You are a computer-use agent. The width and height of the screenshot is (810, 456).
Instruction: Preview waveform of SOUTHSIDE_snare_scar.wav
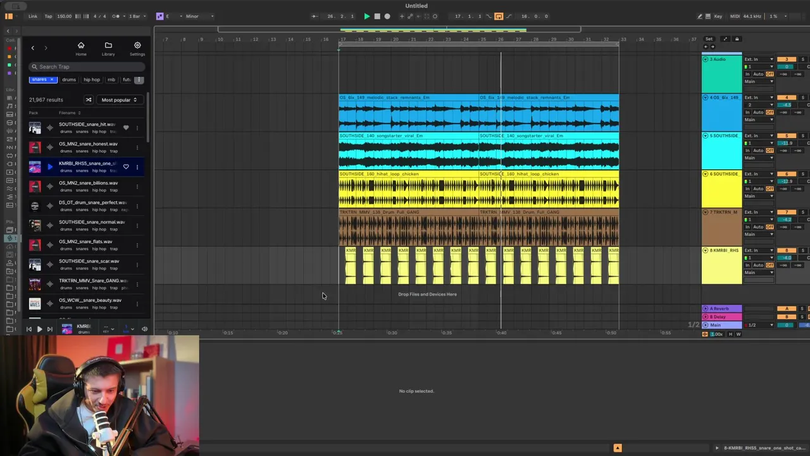50,264
